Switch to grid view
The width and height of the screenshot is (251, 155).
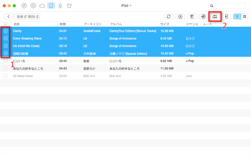click(244, 16)
